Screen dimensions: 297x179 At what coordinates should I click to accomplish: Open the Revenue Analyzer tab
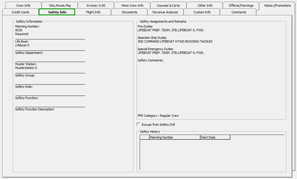[165, 12]
